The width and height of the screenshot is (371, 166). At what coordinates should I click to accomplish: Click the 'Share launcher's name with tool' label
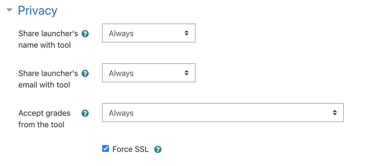click(x=48, y=39)
